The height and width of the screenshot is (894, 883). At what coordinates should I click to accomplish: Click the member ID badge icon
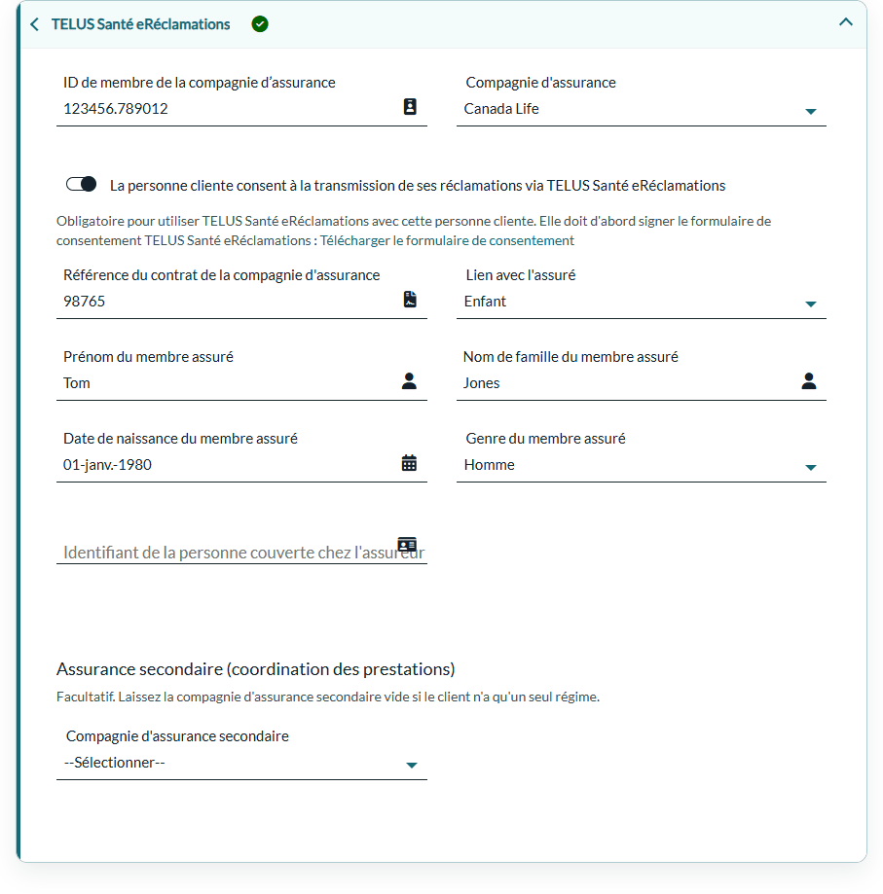[410, 107]
